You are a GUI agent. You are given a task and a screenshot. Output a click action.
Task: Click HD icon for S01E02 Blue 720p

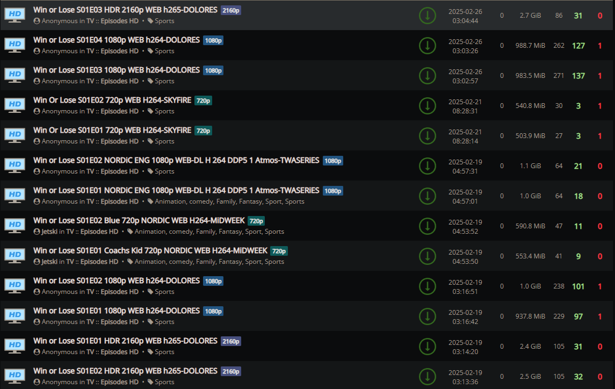15,226
